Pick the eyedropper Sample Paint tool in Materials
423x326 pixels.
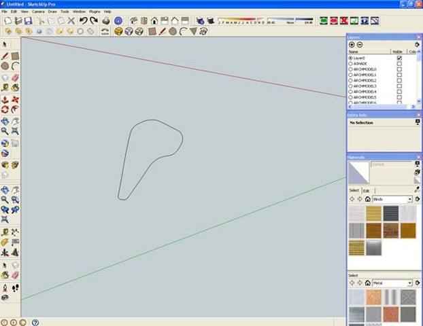point(417,189)
